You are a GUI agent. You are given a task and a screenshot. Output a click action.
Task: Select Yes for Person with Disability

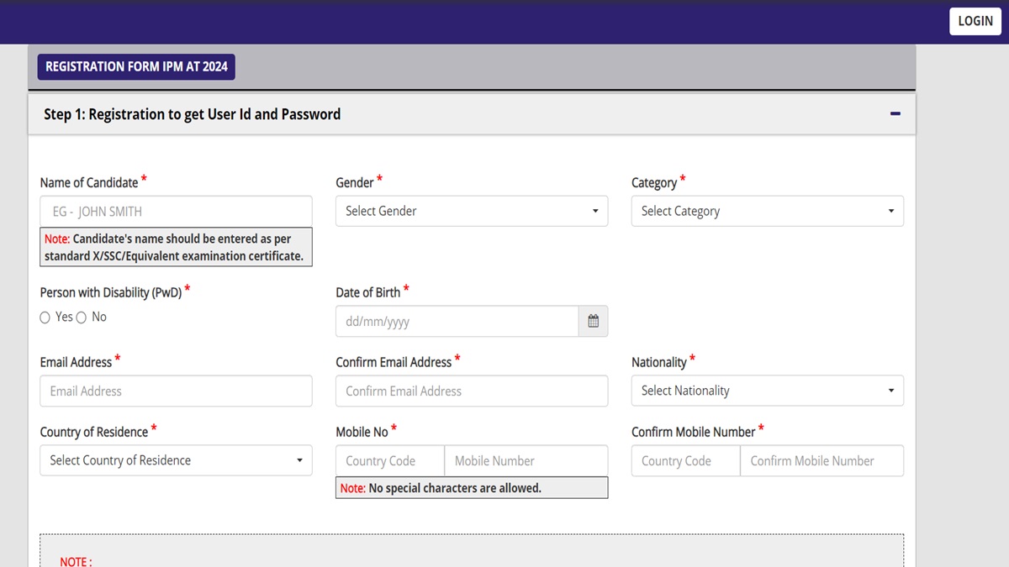[x=45, y=318]
